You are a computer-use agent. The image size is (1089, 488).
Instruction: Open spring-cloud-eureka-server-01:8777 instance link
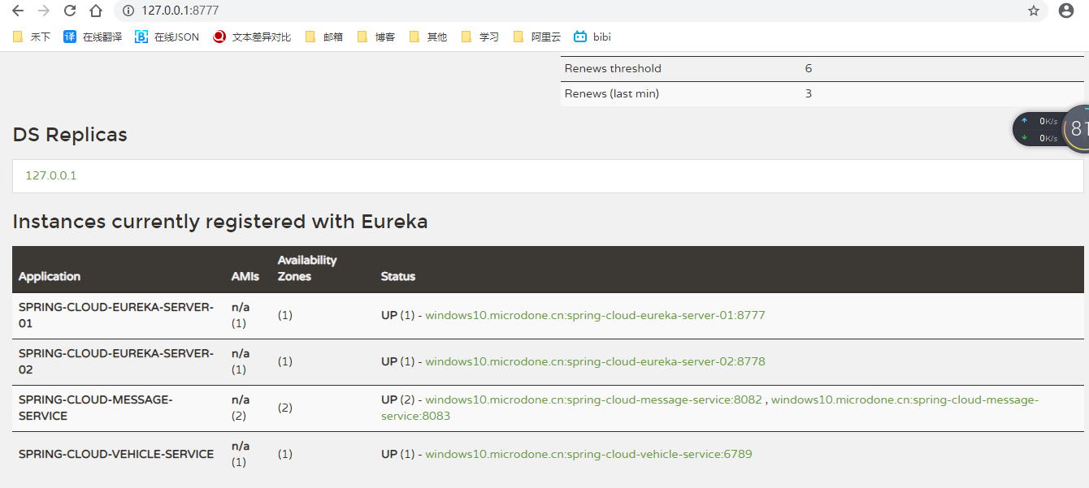click(594, 315)
